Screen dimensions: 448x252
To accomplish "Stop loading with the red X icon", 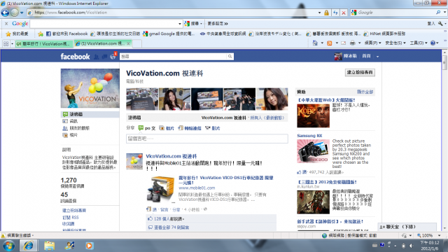I will pos(344,13).
